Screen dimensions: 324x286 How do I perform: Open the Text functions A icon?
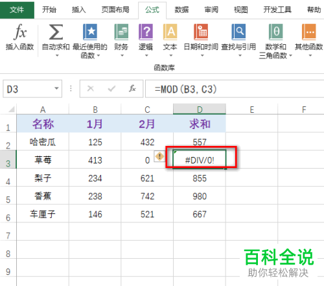point(170,32)
